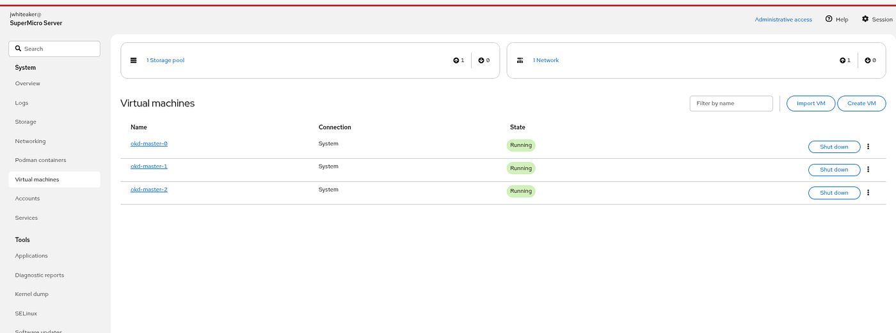The height and width of the screenshot is (333, 896).
Task: Click the Help menu label
Action: click(x=842, y=19)
